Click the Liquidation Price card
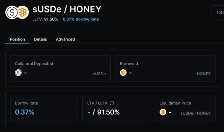Screen dimensions: 224x132 [x=185, y=108]
